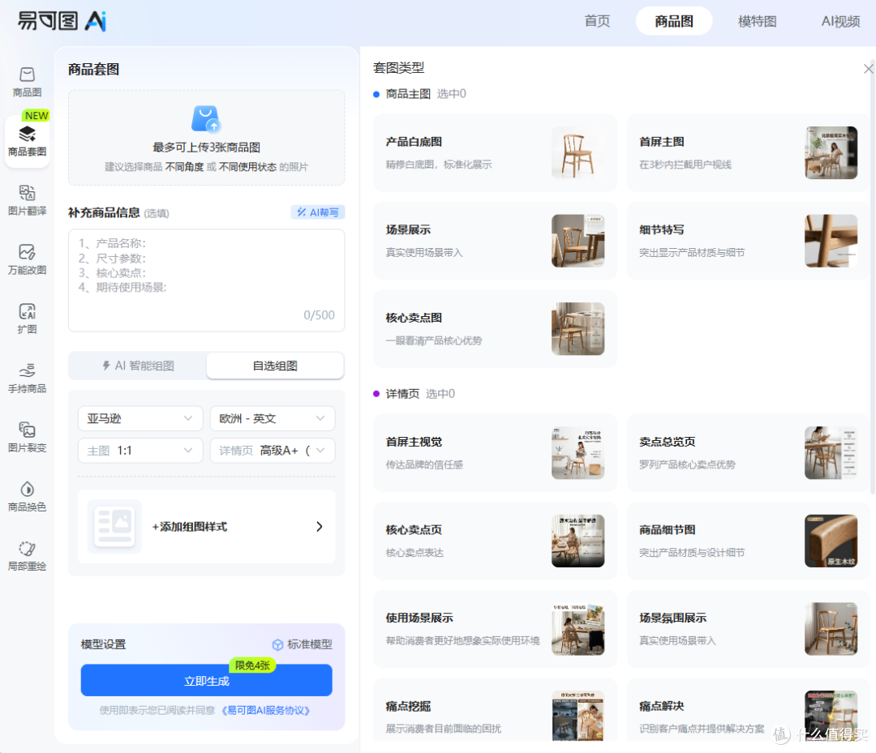Click the 痛点解决 card title
This screenshot has height=753, width=876.
click(x=662, y=706)
